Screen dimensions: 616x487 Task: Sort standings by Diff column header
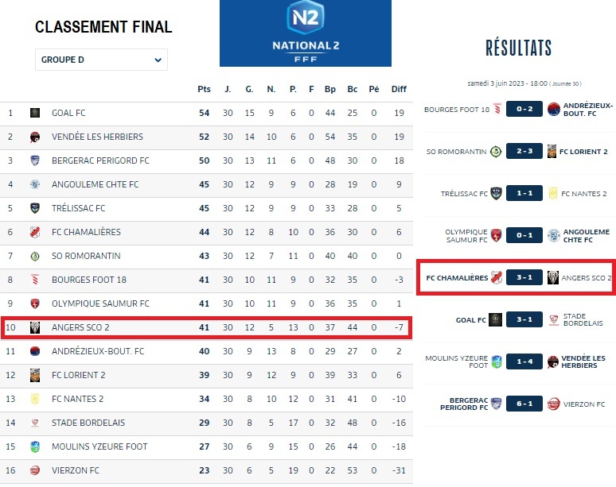click(399, 89)
